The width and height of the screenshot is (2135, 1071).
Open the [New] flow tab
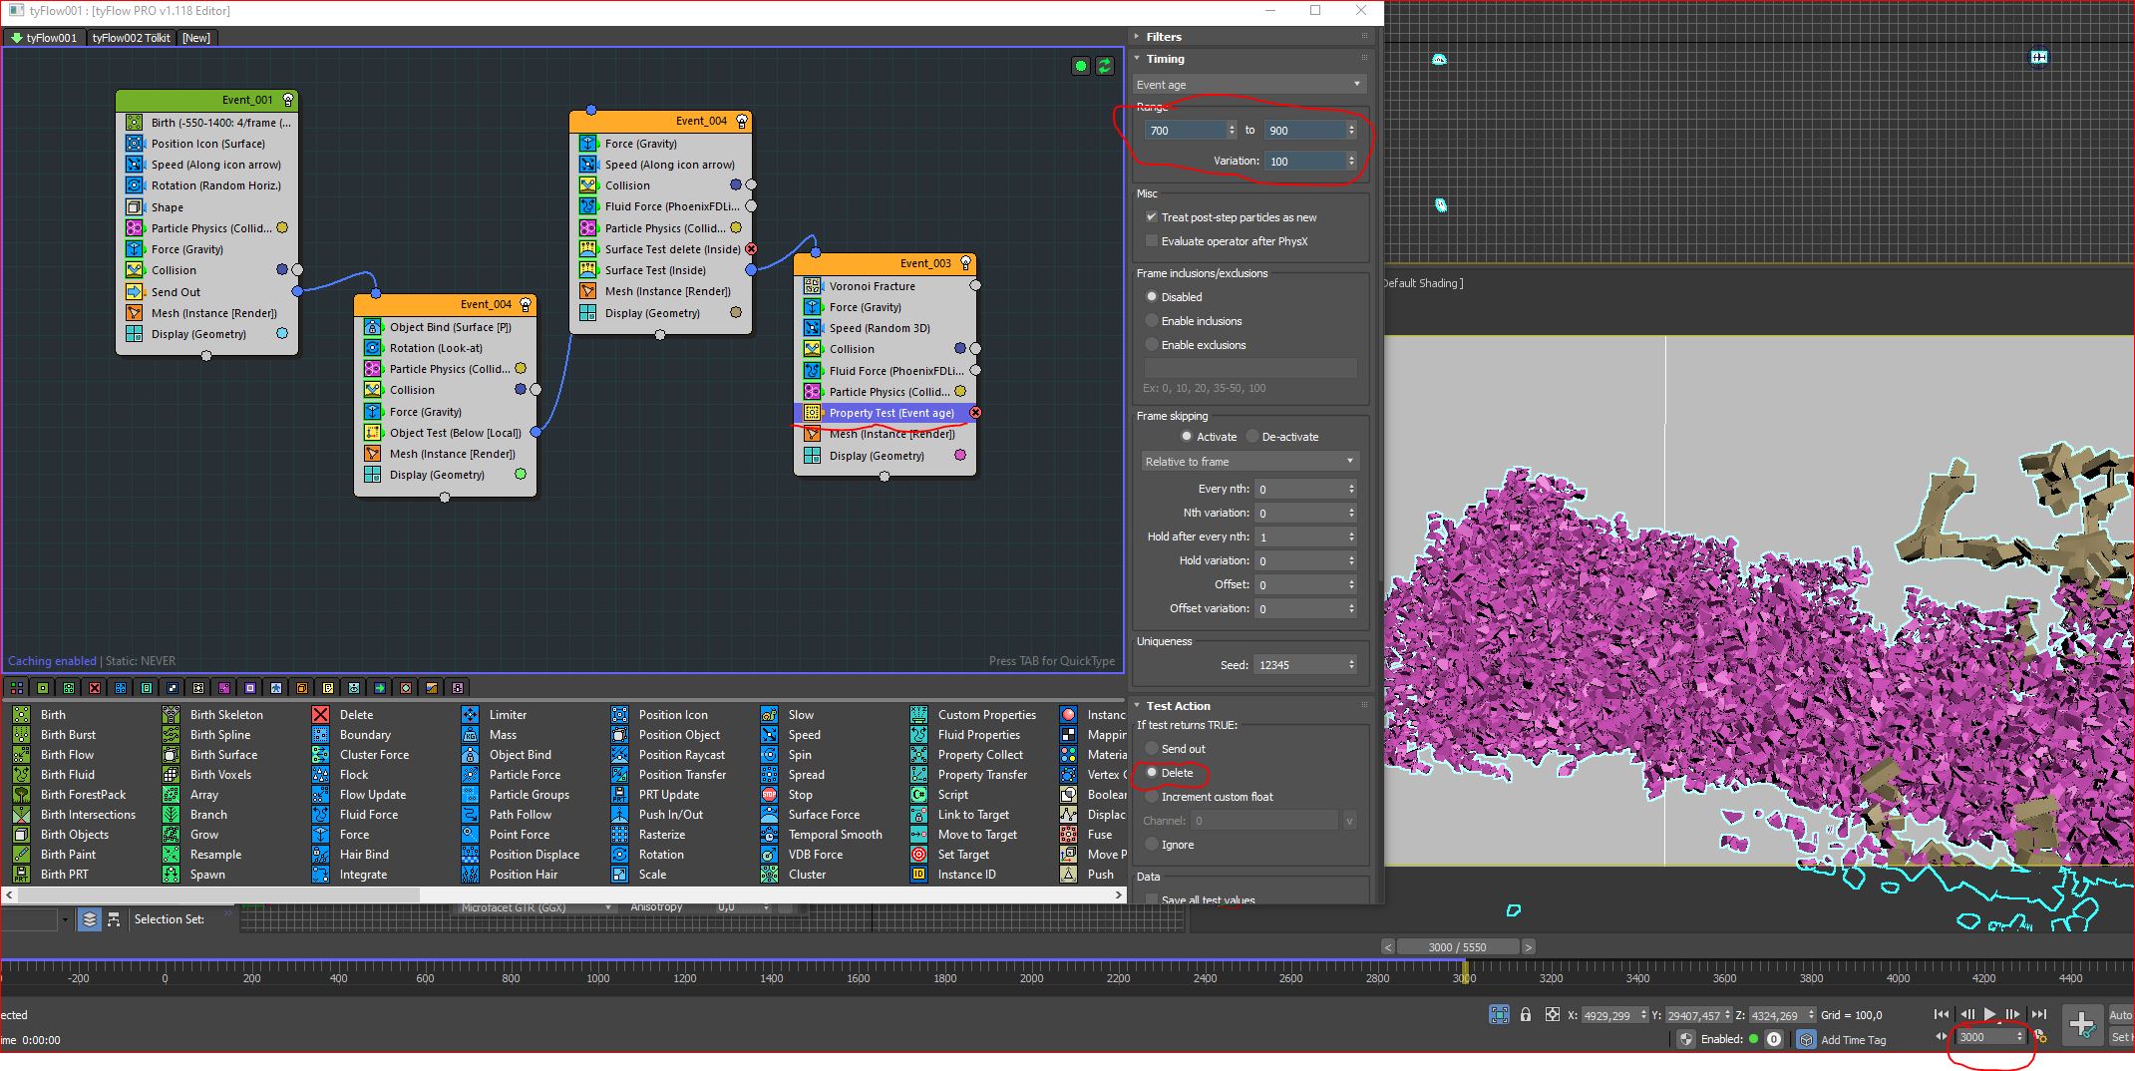pyautogui.click(x=196, y=38)
